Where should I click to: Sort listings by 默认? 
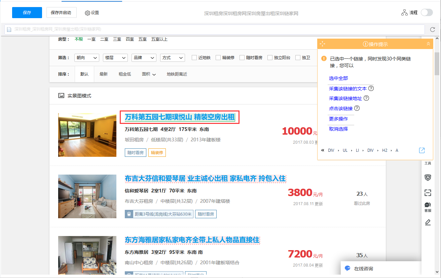tap(84, 74)
